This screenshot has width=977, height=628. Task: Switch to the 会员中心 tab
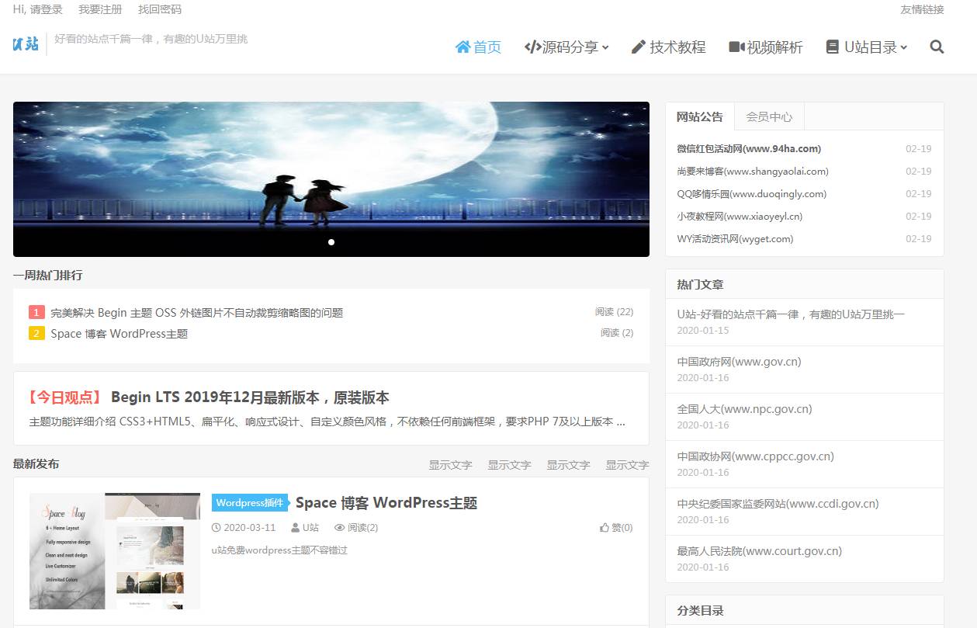click(769, 116)
